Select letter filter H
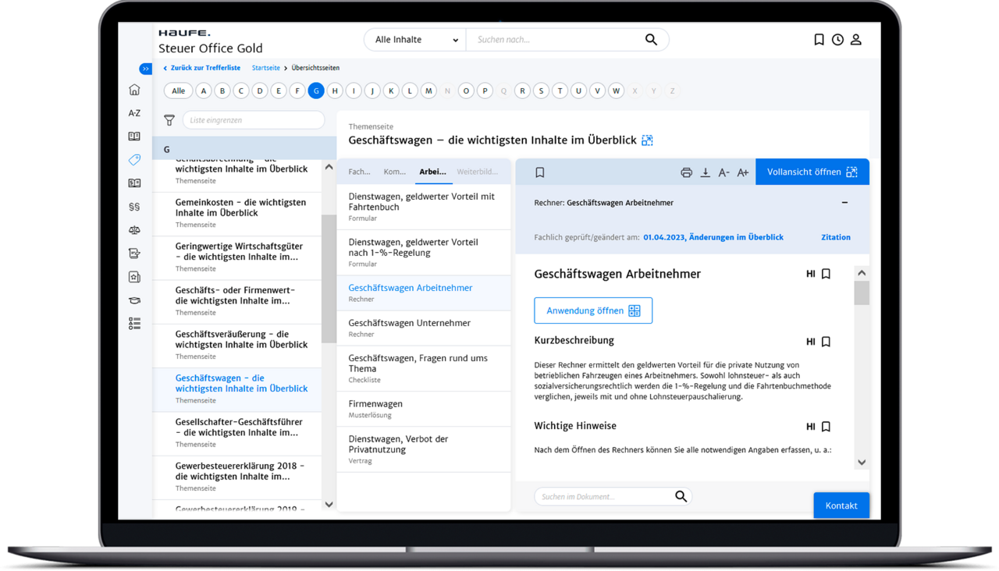This screenshot has width=999, height=571. pyautogui.click(x=335, y=91)
